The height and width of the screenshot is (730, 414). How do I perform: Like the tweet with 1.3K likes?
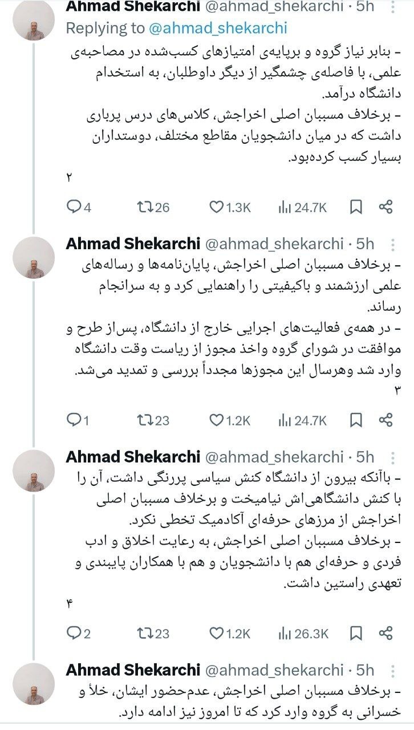tap(217, 208)
